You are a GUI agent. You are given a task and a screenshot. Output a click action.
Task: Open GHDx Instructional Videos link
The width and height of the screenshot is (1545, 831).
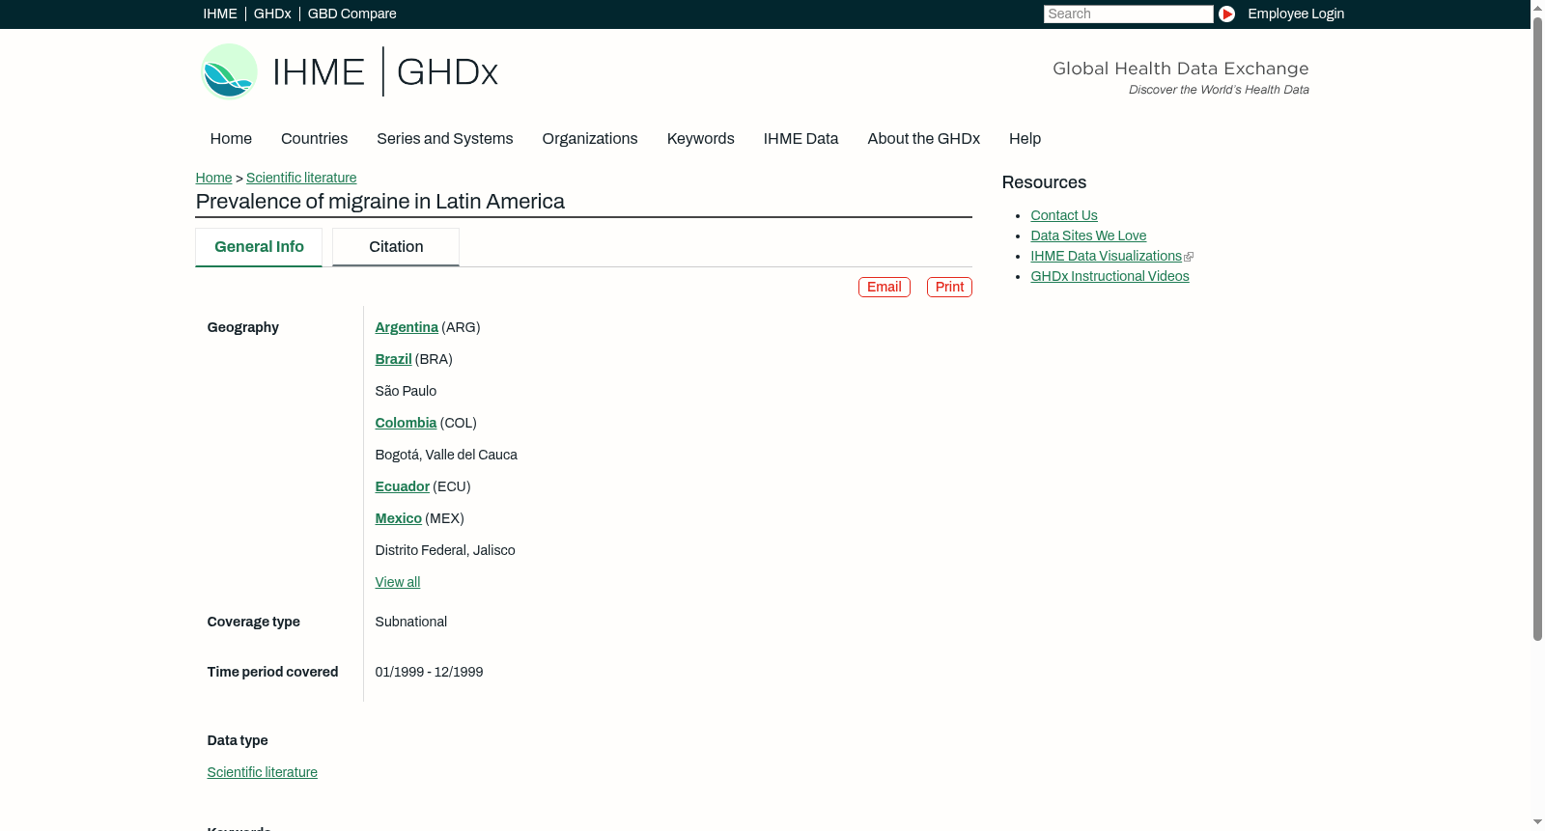[x=1110, y=276]
